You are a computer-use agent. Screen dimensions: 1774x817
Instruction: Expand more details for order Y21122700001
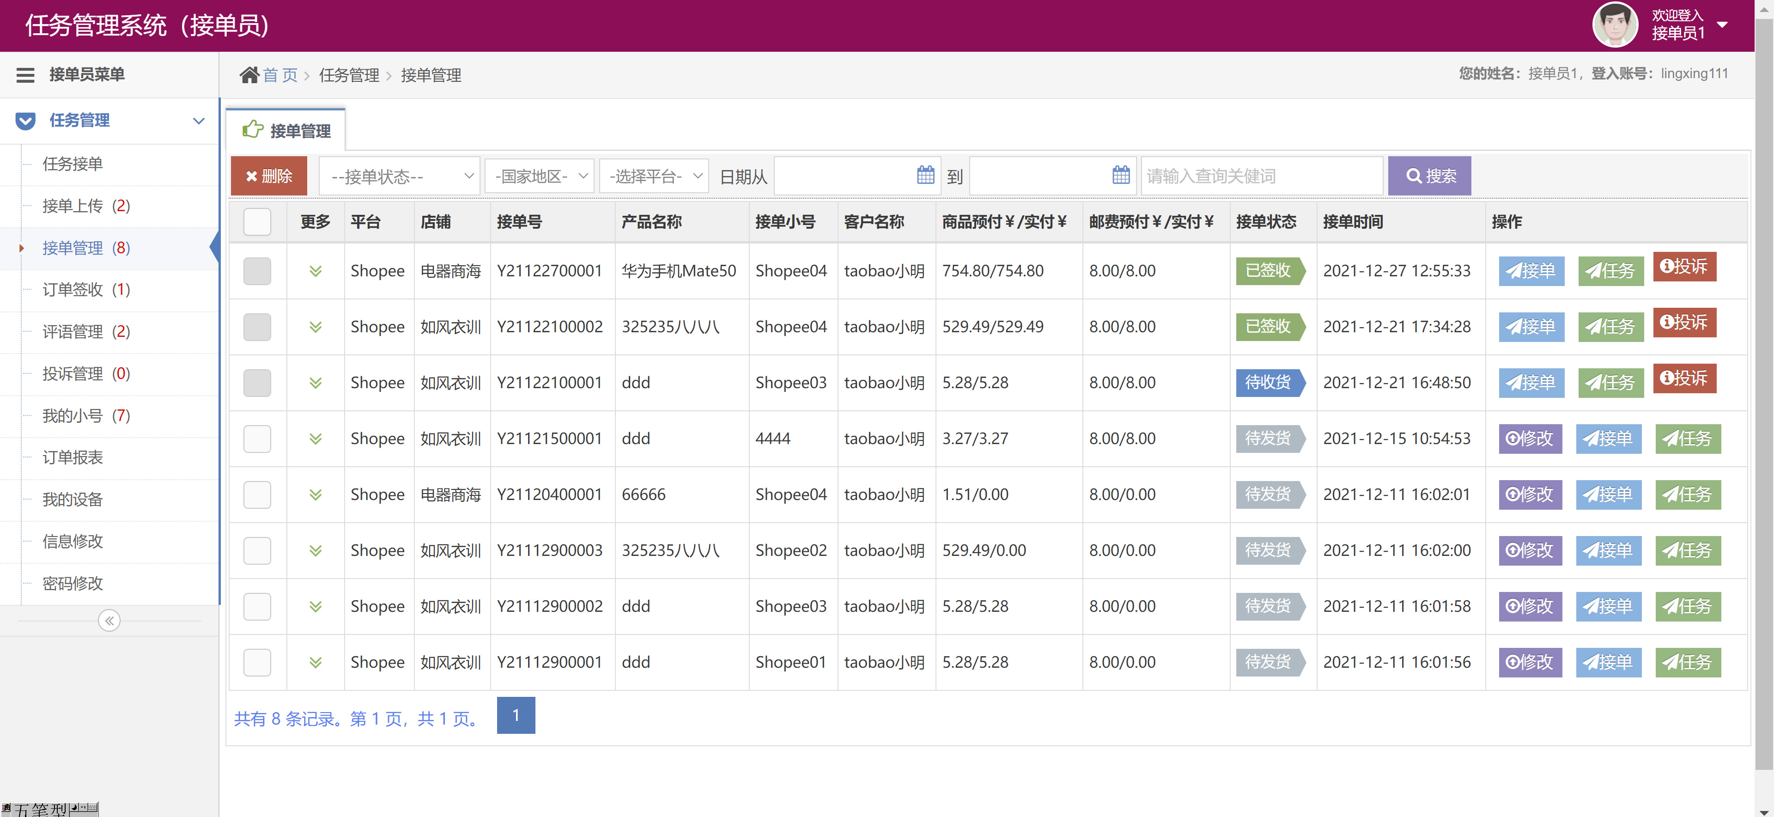click(x=316, y=271)
